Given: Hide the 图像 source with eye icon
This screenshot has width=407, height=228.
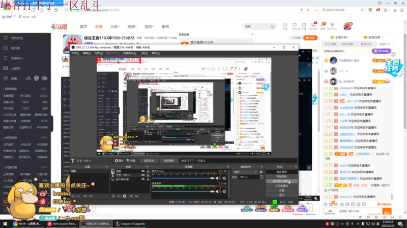Looking at the screenshot, I should point(143,171).
